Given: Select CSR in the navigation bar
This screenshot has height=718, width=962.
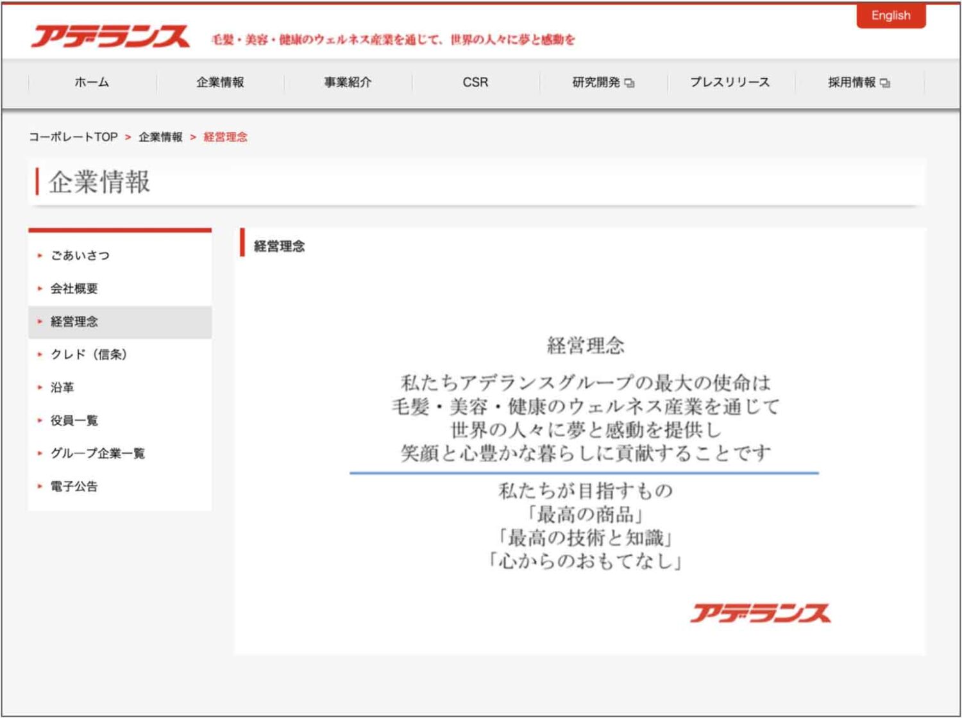Looking at the screenshot, I should pyautogui.click(x=475, y=82).
